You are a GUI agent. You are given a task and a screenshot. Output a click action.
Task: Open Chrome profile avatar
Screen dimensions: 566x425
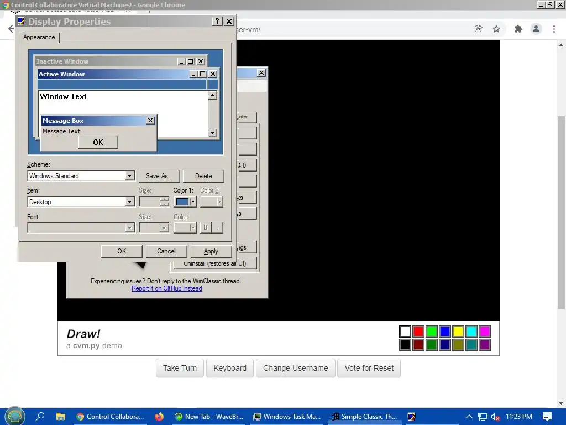[536, 29]
